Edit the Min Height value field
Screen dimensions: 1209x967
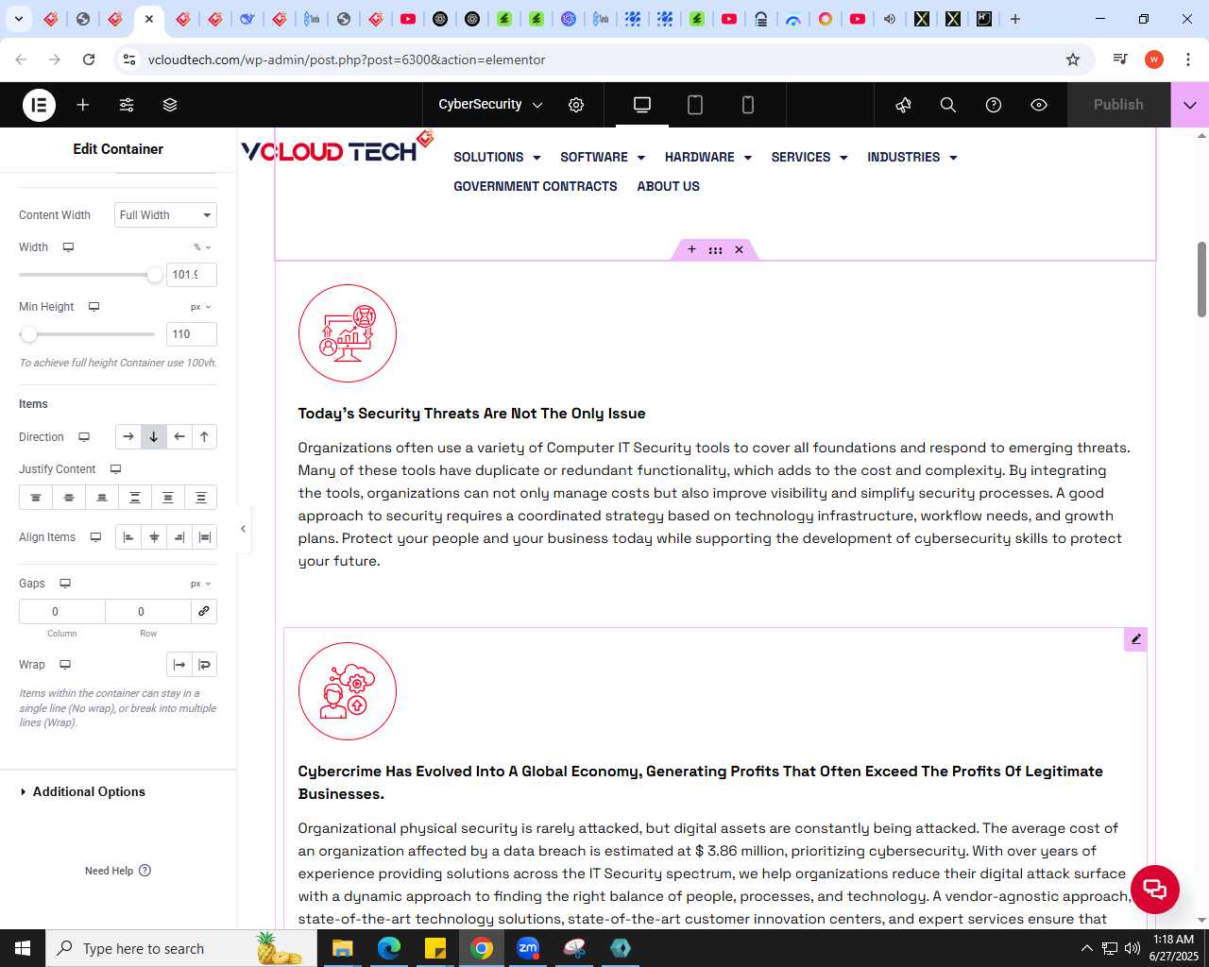pyautogui.click(x=192, y=334)
